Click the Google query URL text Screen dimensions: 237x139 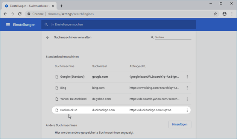tap(154, 77)
